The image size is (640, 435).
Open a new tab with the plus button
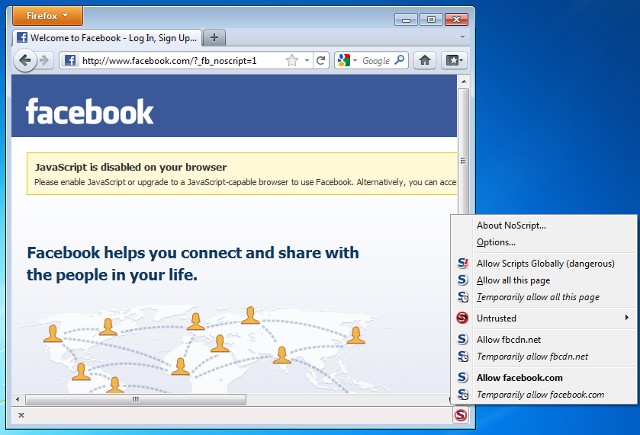pos(214,37)
